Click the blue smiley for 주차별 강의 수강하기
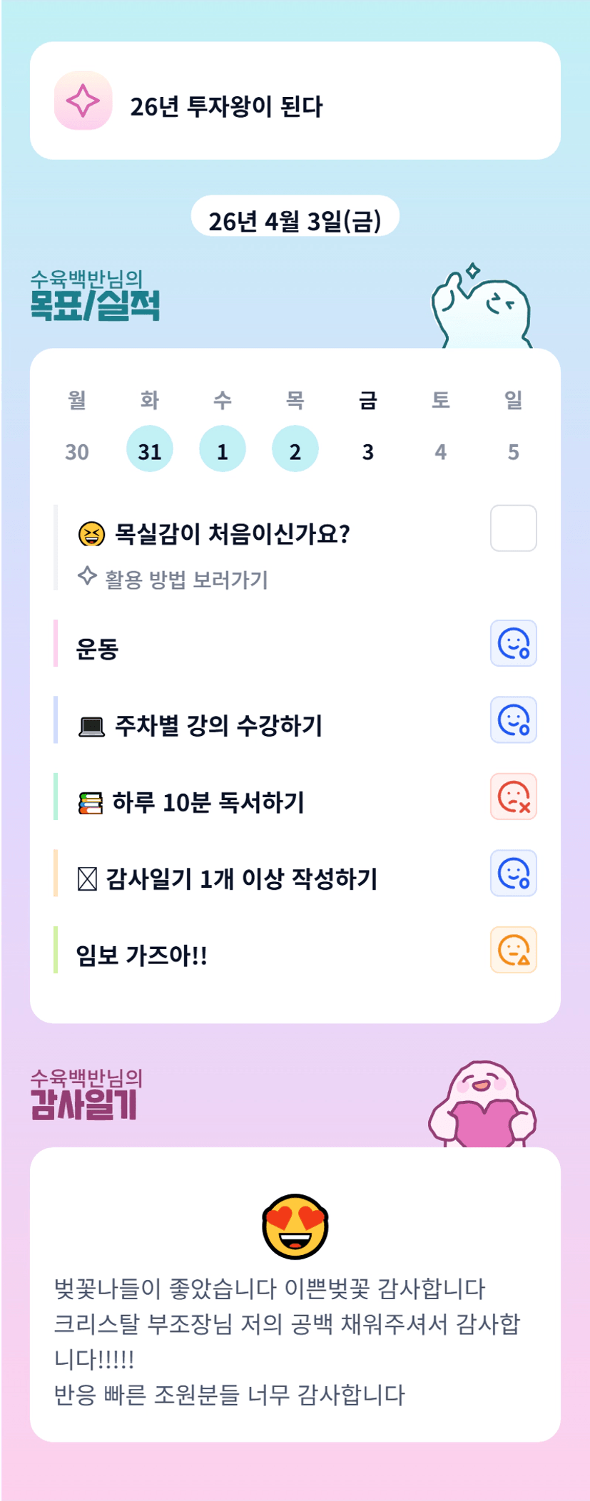 (x=513, y=719)
